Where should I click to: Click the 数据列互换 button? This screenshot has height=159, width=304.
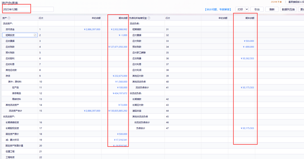(288, 9)
